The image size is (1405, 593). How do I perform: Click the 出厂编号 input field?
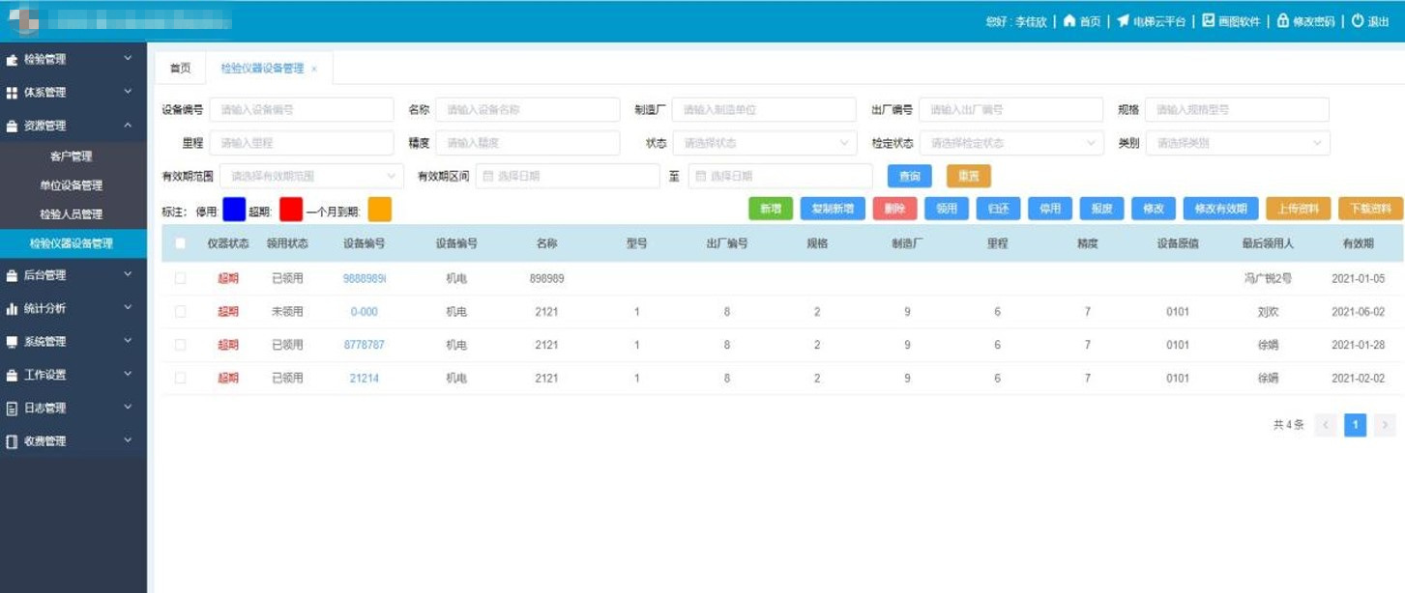pyautogui.click(x=1010, y=110)
